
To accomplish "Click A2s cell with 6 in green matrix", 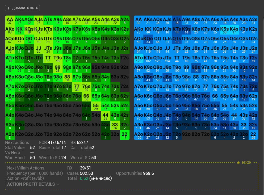I will [125, 20].
